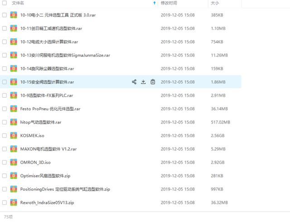Click the archive icon of the SigmaJunmaSize.rar file
The image size is (290, 222).
(14, 55)
